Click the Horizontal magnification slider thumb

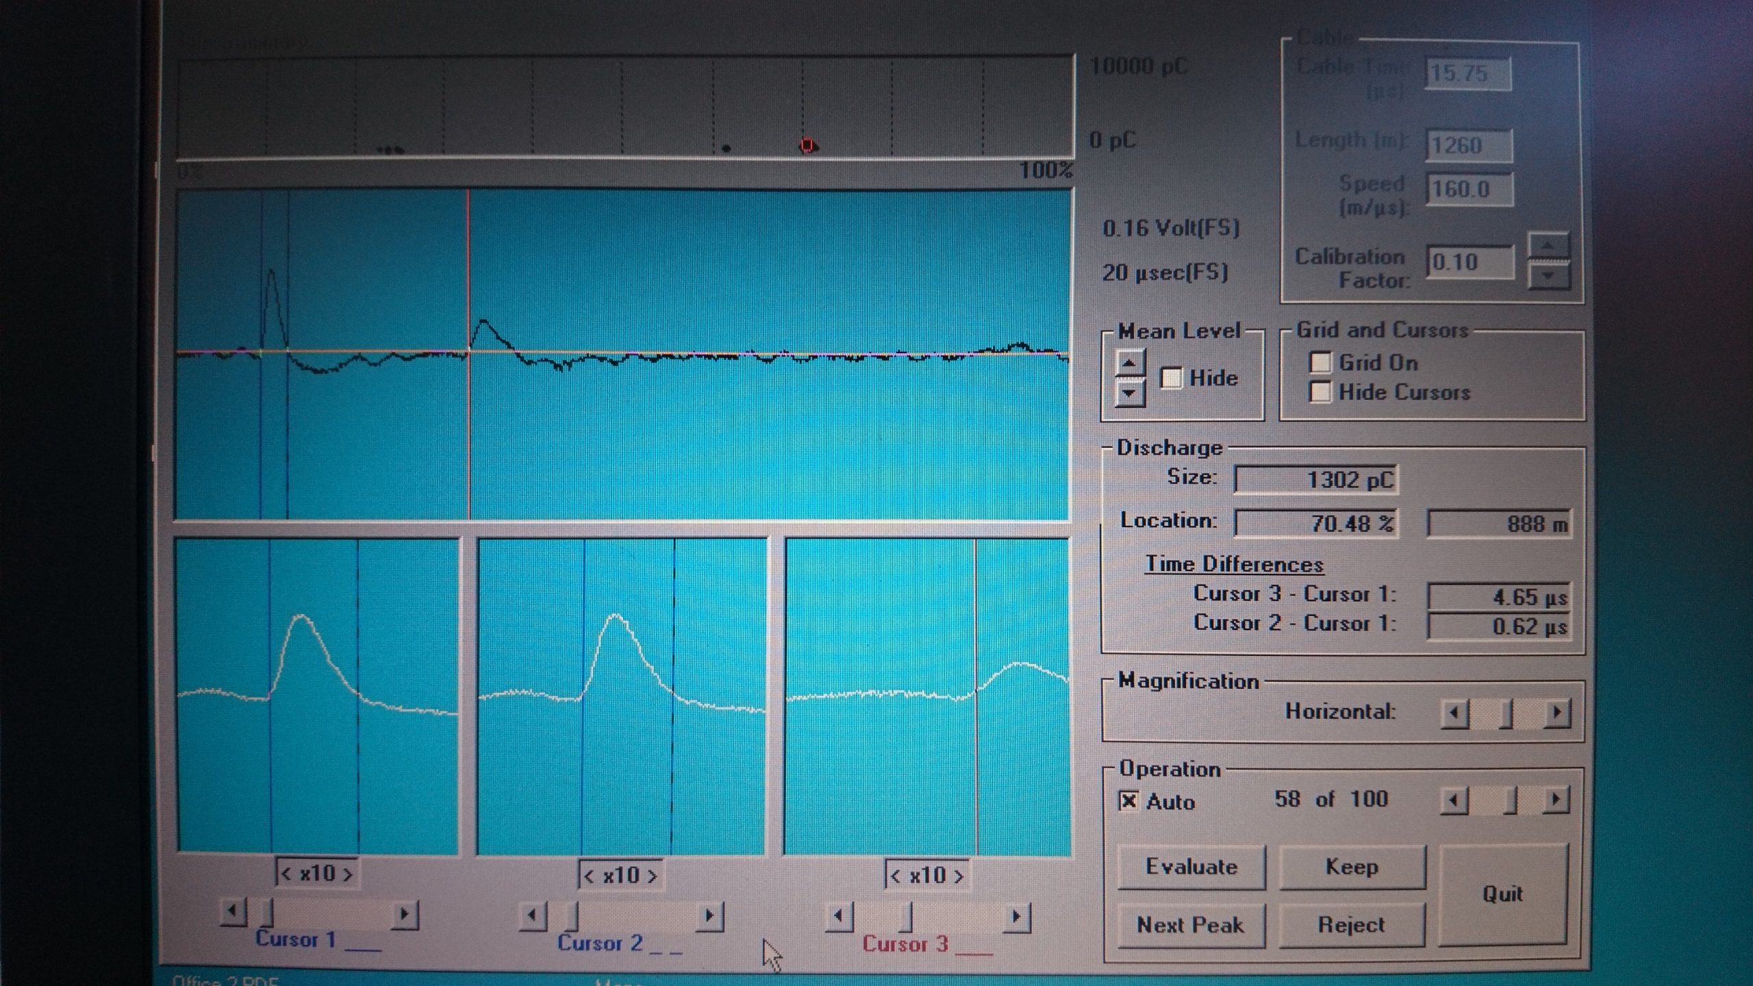tap(1506, 713)
